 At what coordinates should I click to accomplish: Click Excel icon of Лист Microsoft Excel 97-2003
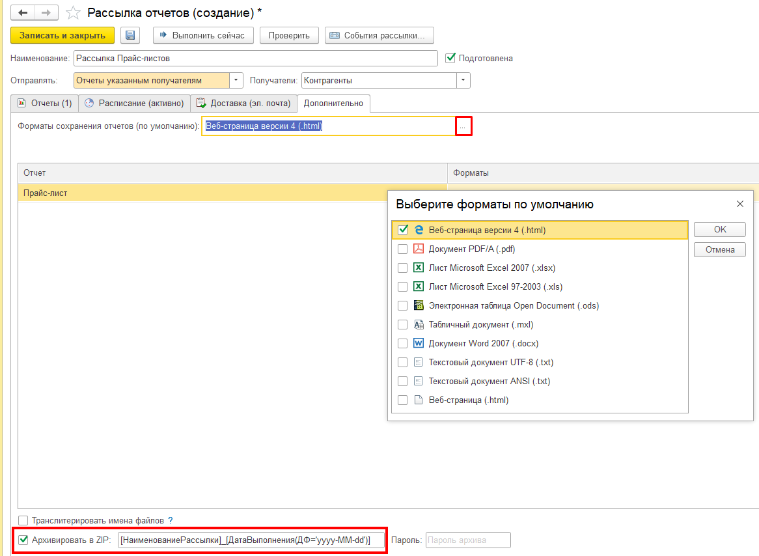click(x=419, y=286)
